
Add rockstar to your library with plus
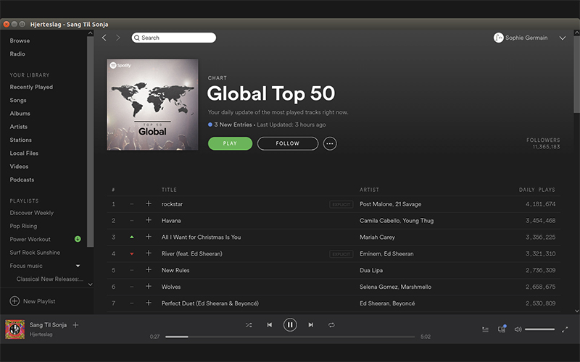(x=149, y=203)
